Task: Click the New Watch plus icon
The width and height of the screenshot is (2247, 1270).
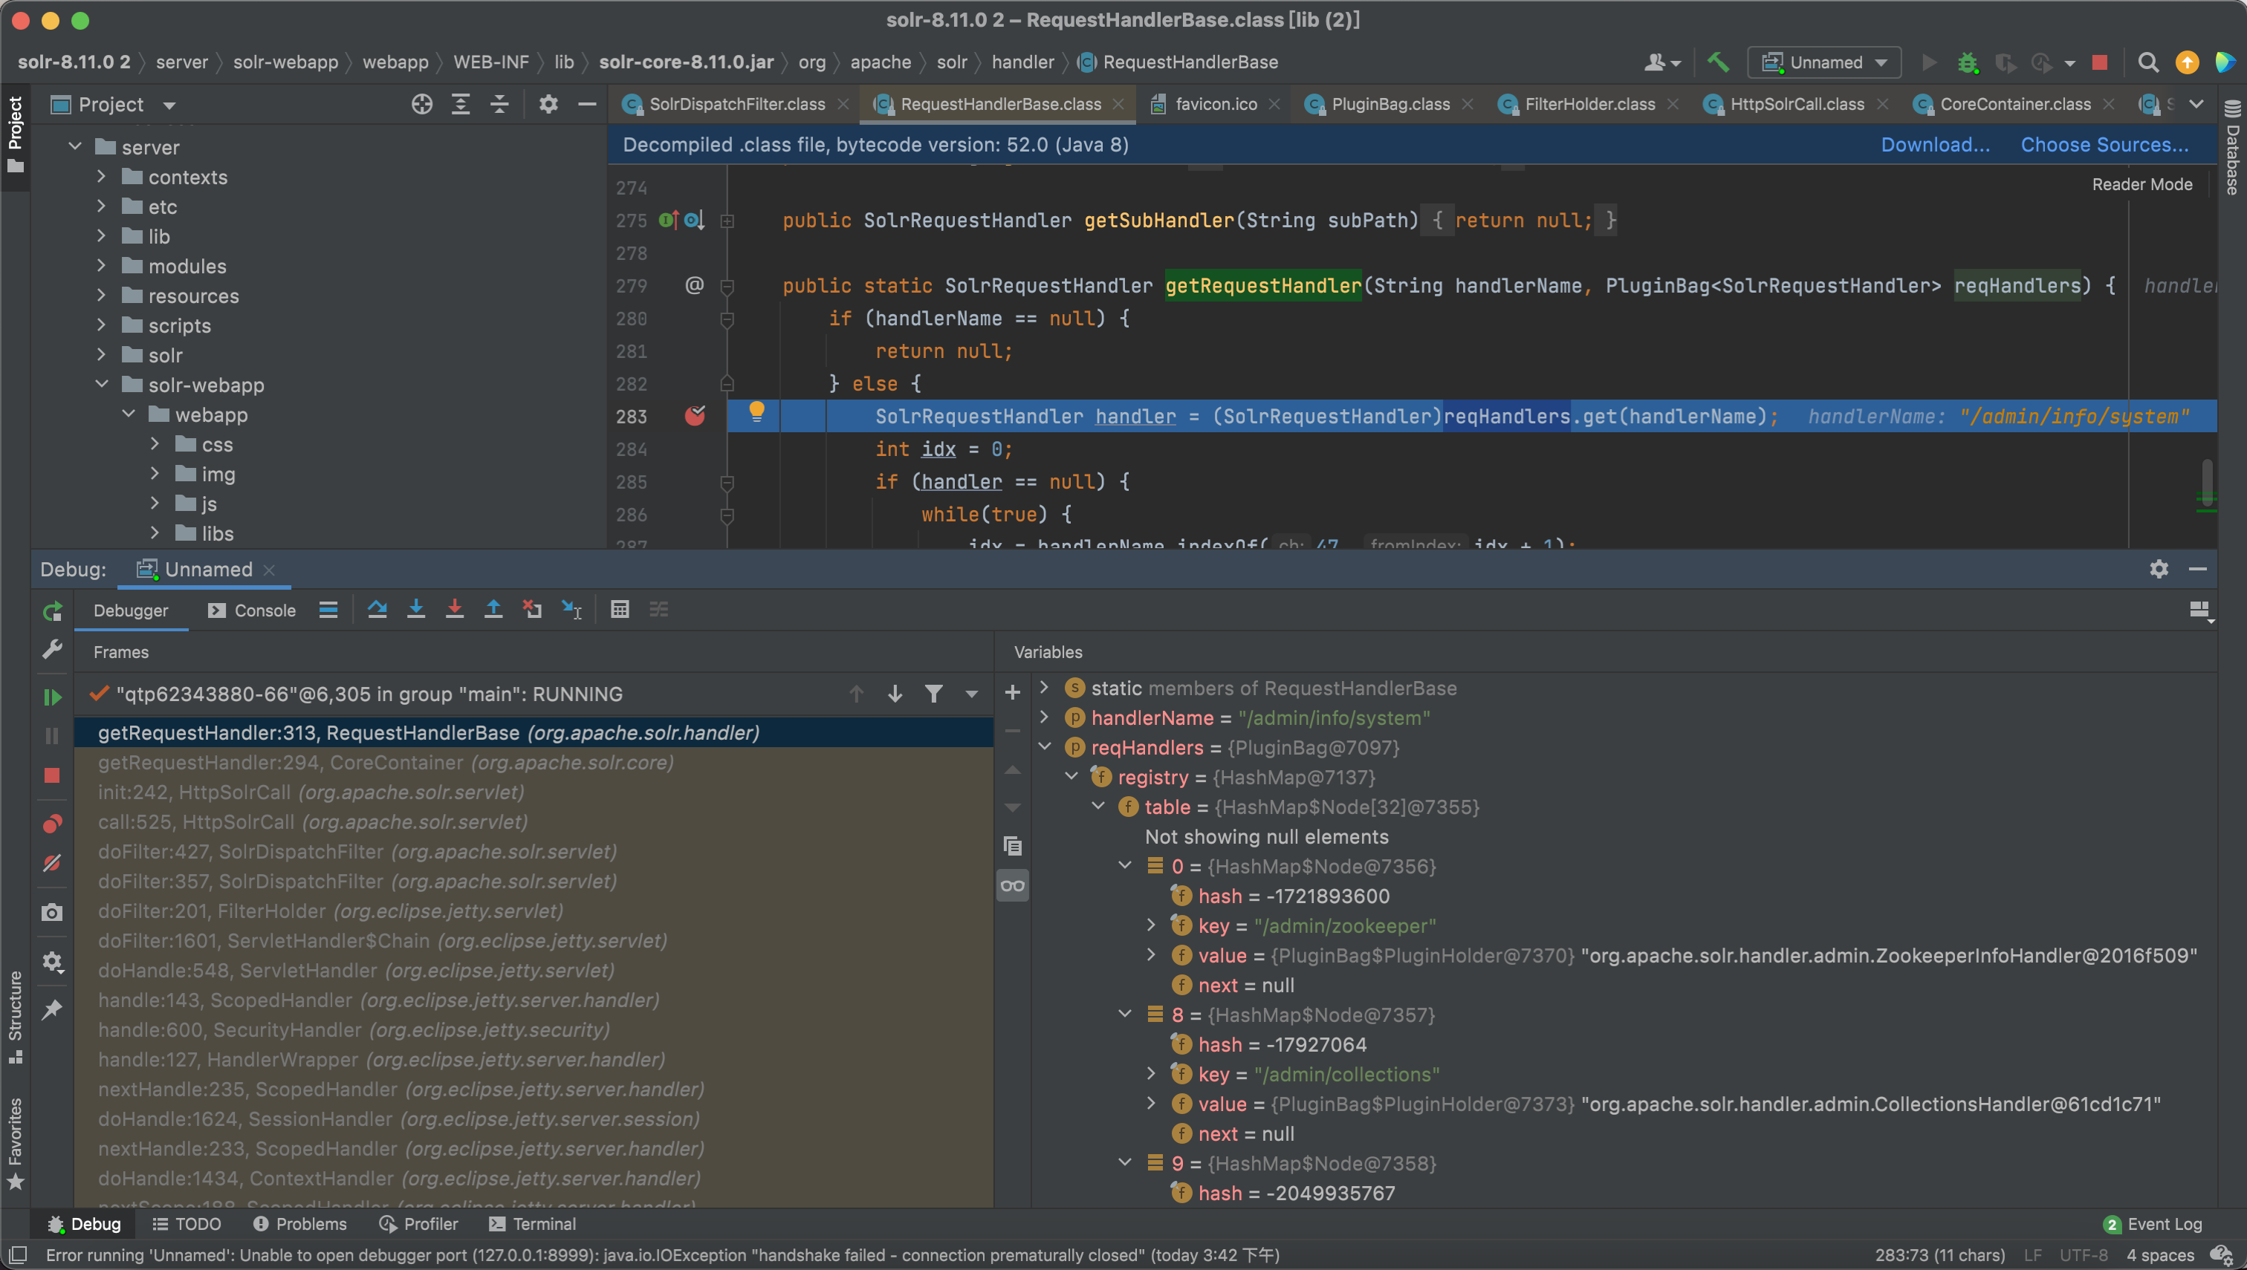Action: click(x=1012, y=693)
